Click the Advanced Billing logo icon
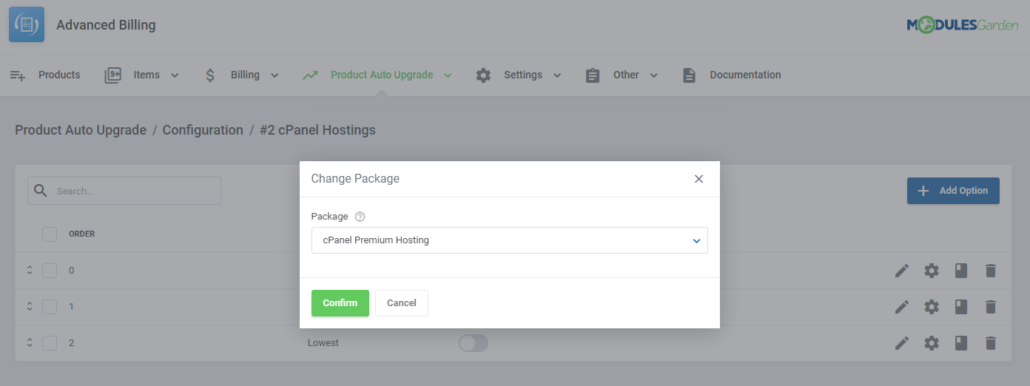 point(27,24)
